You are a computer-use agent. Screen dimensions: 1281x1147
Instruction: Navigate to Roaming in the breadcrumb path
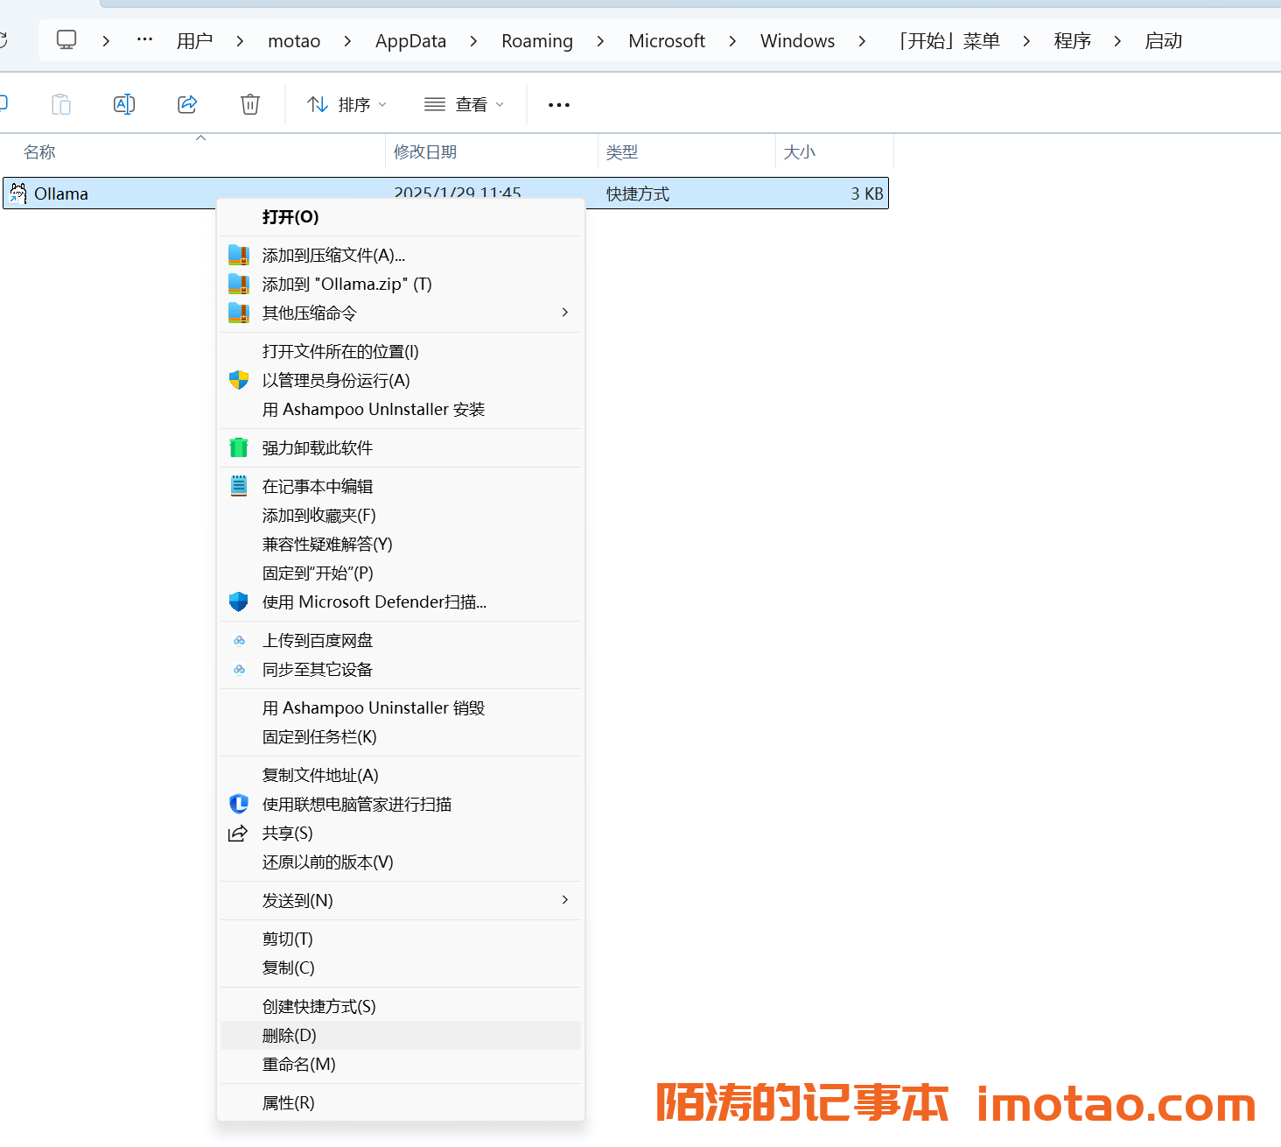(536, 41)
